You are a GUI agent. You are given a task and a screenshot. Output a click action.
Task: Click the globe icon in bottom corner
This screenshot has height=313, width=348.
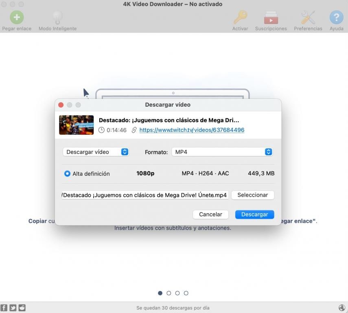(x=342, y=308)
